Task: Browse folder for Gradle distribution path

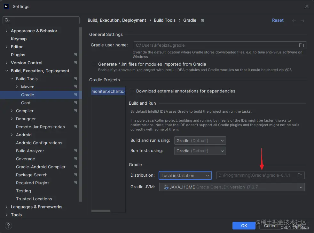Action: point(300,175)
